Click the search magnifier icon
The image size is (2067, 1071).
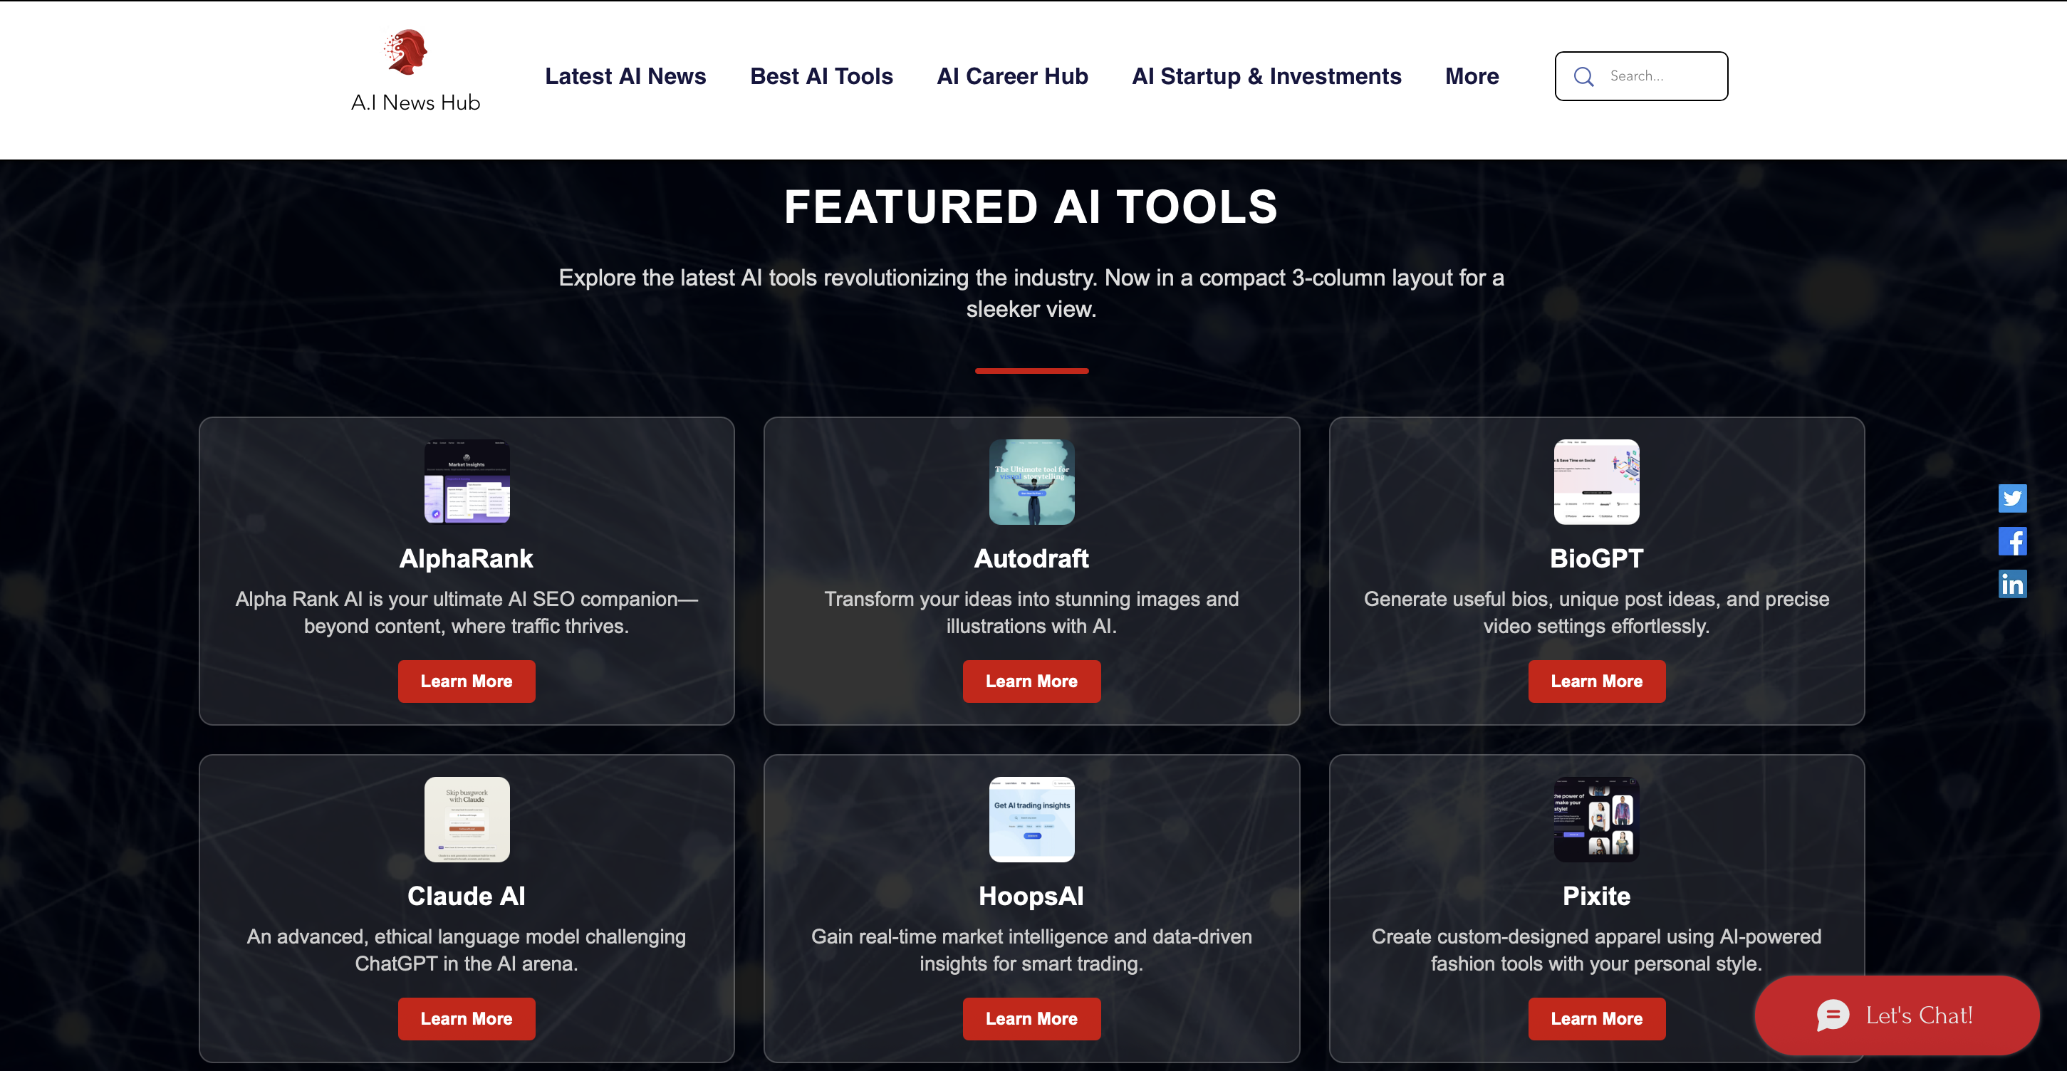[x=1583, y=76]
